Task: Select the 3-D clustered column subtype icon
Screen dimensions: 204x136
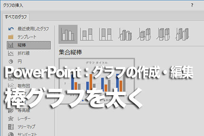Action: click(125, 35)
